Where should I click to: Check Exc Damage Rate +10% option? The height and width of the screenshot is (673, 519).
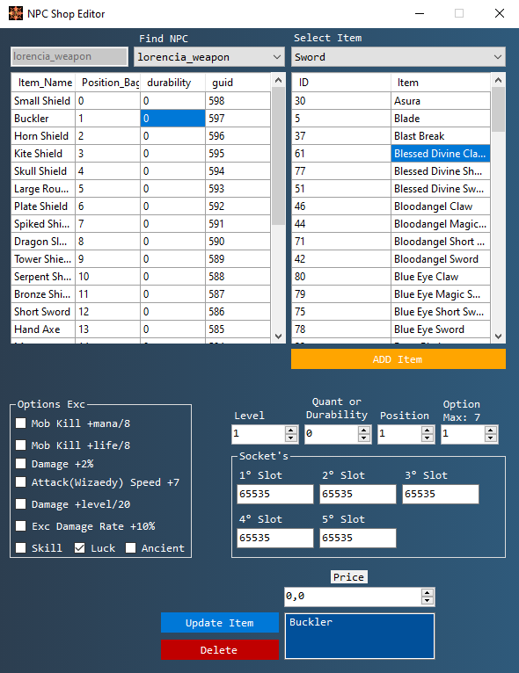coord(20,525)
